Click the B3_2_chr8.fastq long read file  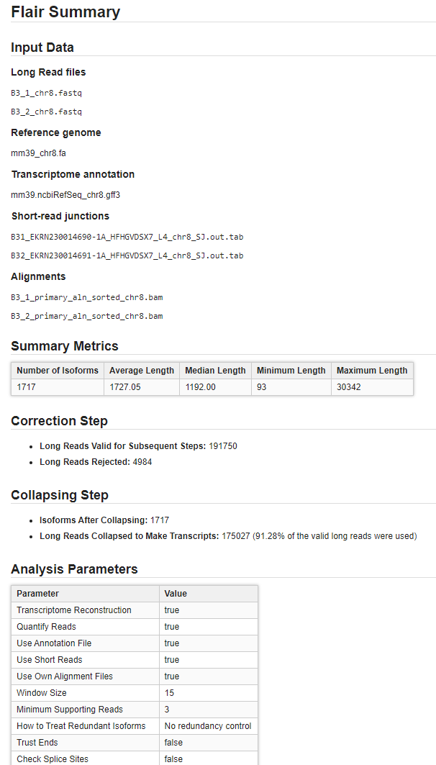tap(47, 112)
